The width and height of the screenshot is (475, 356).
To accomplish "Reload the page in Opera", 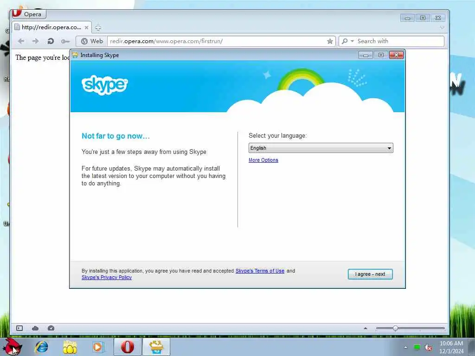I will point(51,41).
